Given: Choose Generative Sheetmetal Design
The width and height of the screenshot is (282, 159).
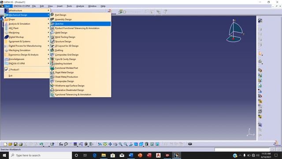Looking at the screenshot, I should coord(80,90).
